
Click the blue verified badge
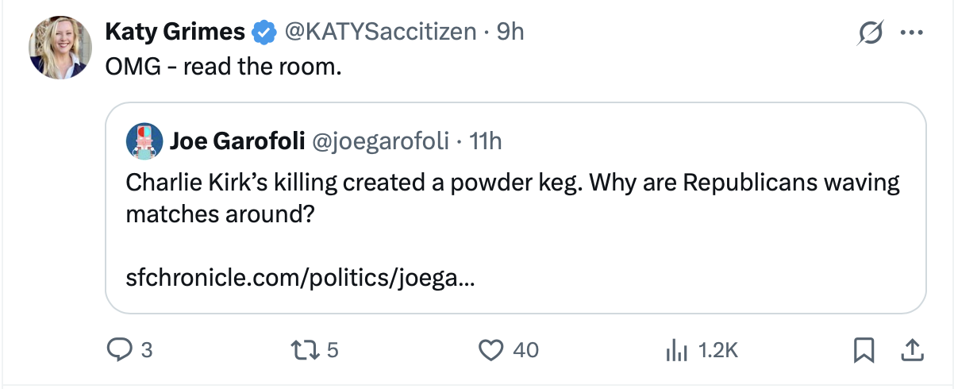264,33
